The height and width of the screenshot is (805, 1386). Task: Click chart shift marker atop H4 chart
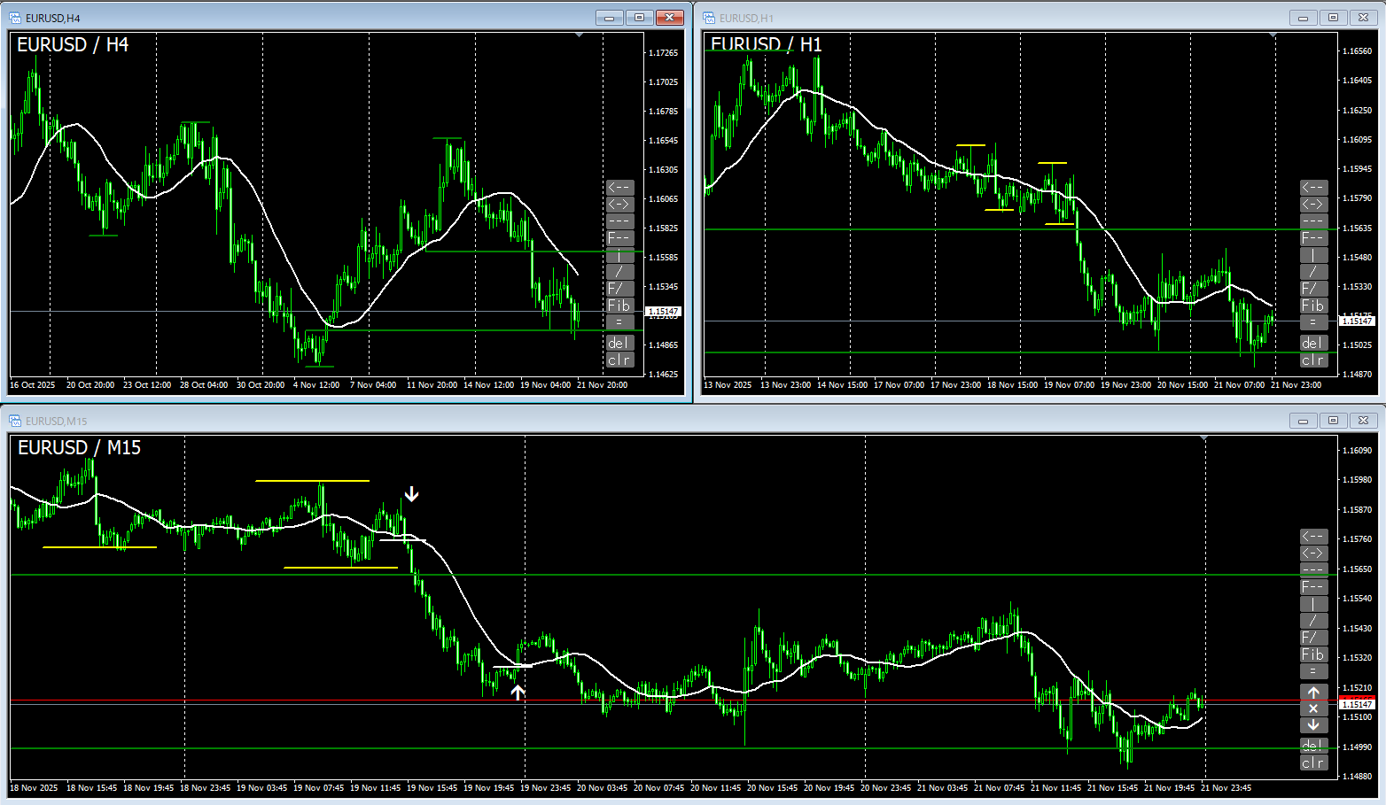click(579, 35)
